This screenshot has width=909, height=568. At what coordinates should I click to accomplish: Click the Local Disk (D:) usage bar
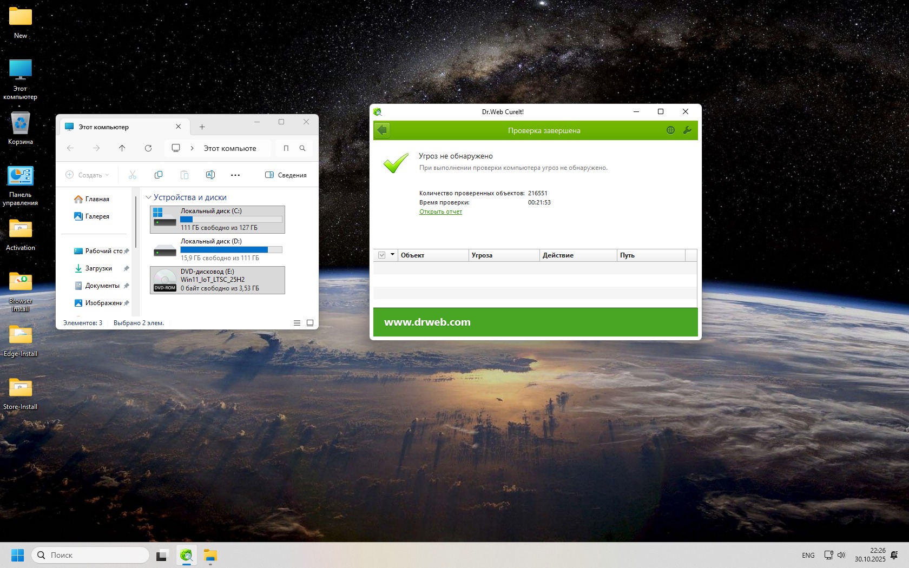pos(231,249)
